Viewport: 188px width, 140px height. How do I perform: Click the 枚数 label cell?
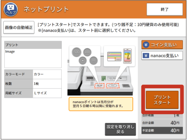point(19,83)
